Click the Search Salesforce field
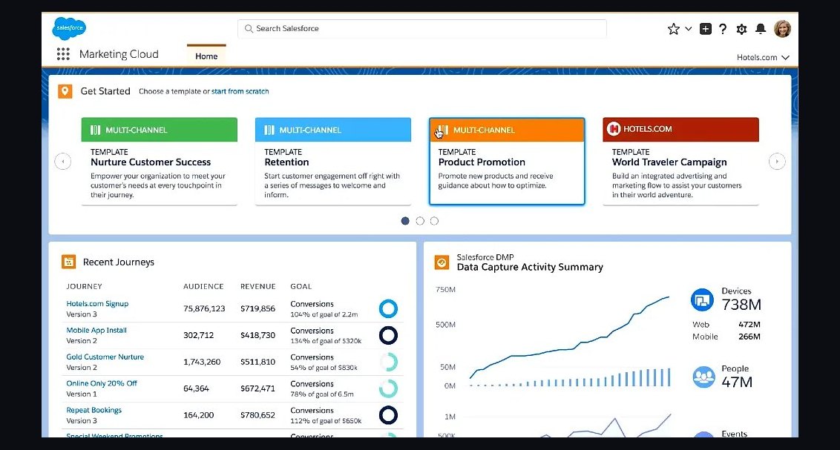 tap(421, 28)
